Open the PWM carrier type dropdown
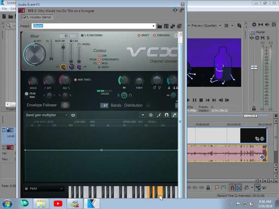279x209 pixels. [44, 189]
